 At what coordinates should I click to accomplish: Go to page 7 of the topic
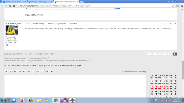(x=165, y=54)
